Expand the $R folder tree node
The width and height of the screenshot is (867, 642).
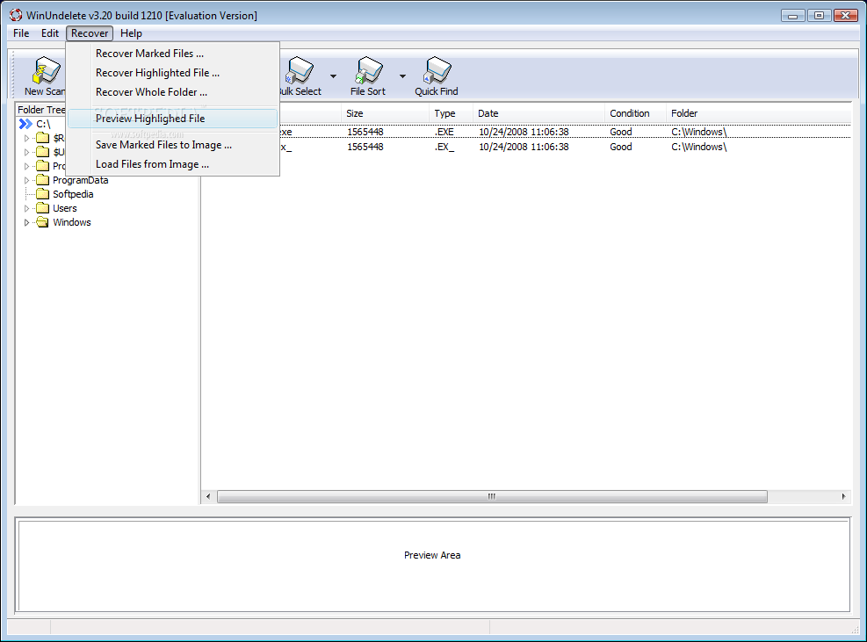pos(26,138)
